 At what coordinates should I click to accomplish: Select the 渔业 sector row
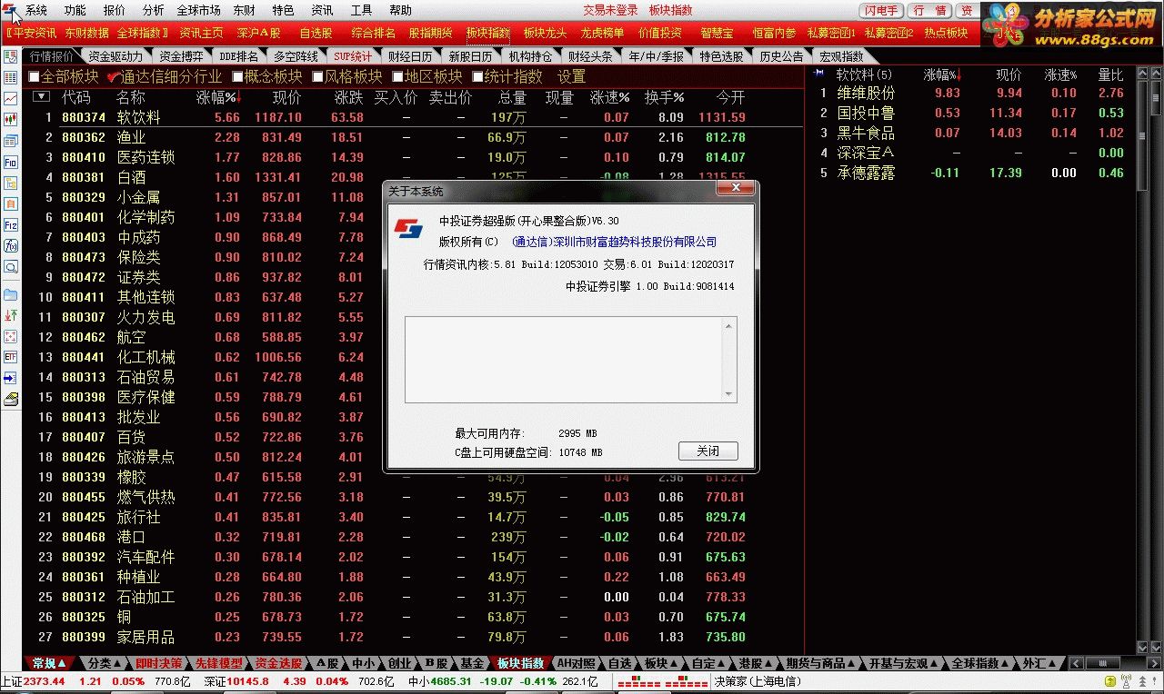[x=414, y=137]
